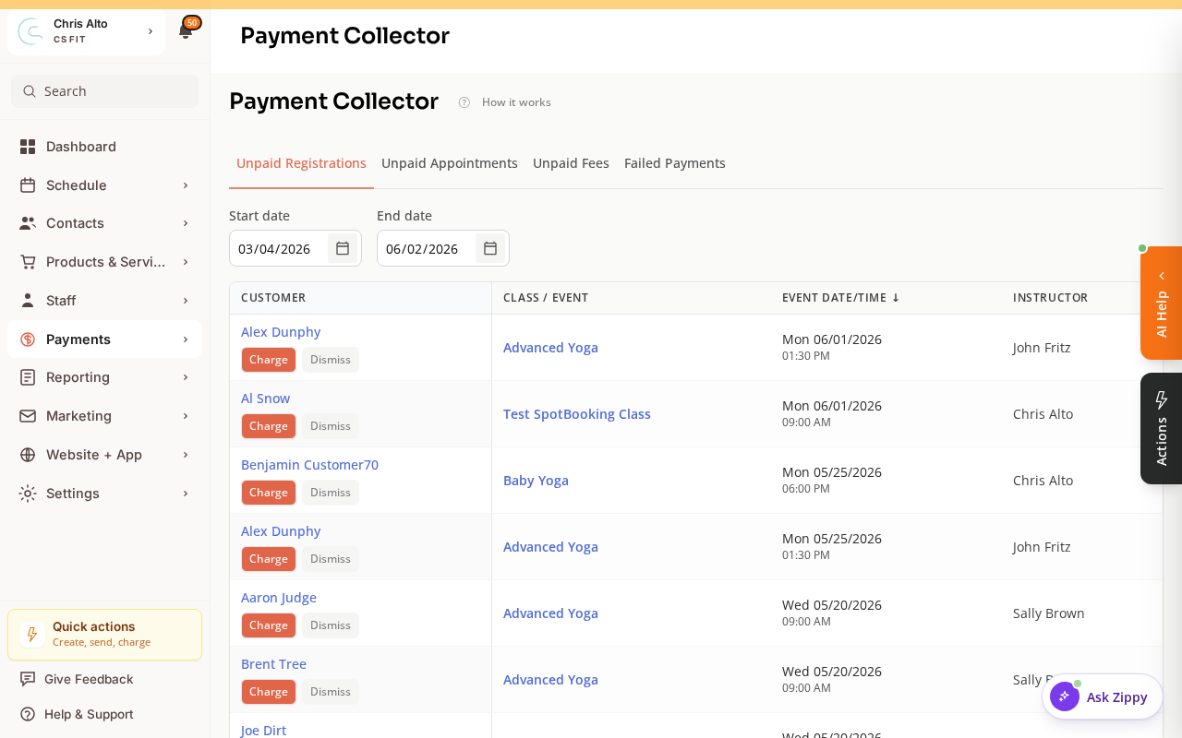Click the Marketing envelope icon
1182x738 pixels.
28,416
